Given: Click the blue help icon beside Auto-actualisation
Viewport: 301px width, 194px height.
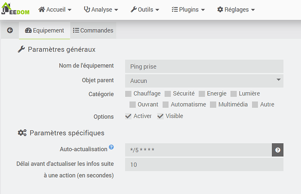Looking at the screenshot, I should (x=111, y=148).
